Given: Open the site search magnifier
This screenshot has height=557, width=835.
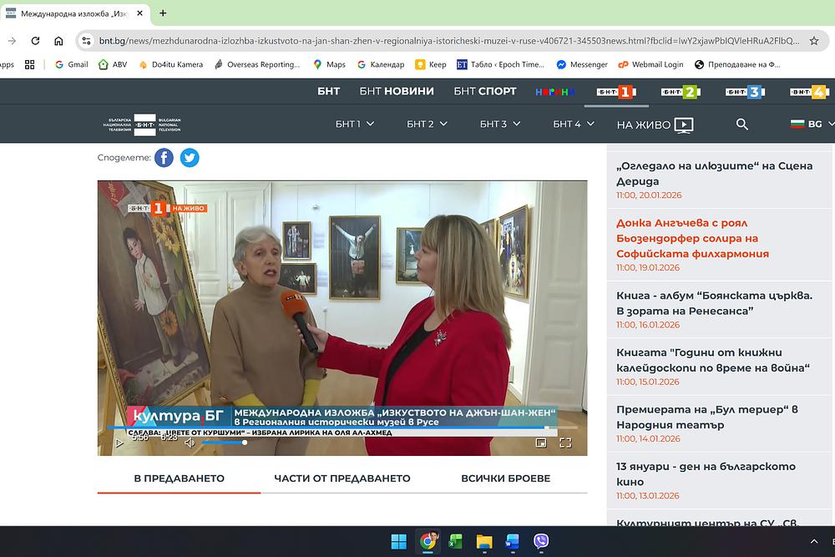Looking at the screenshot, I should (741, 124).
